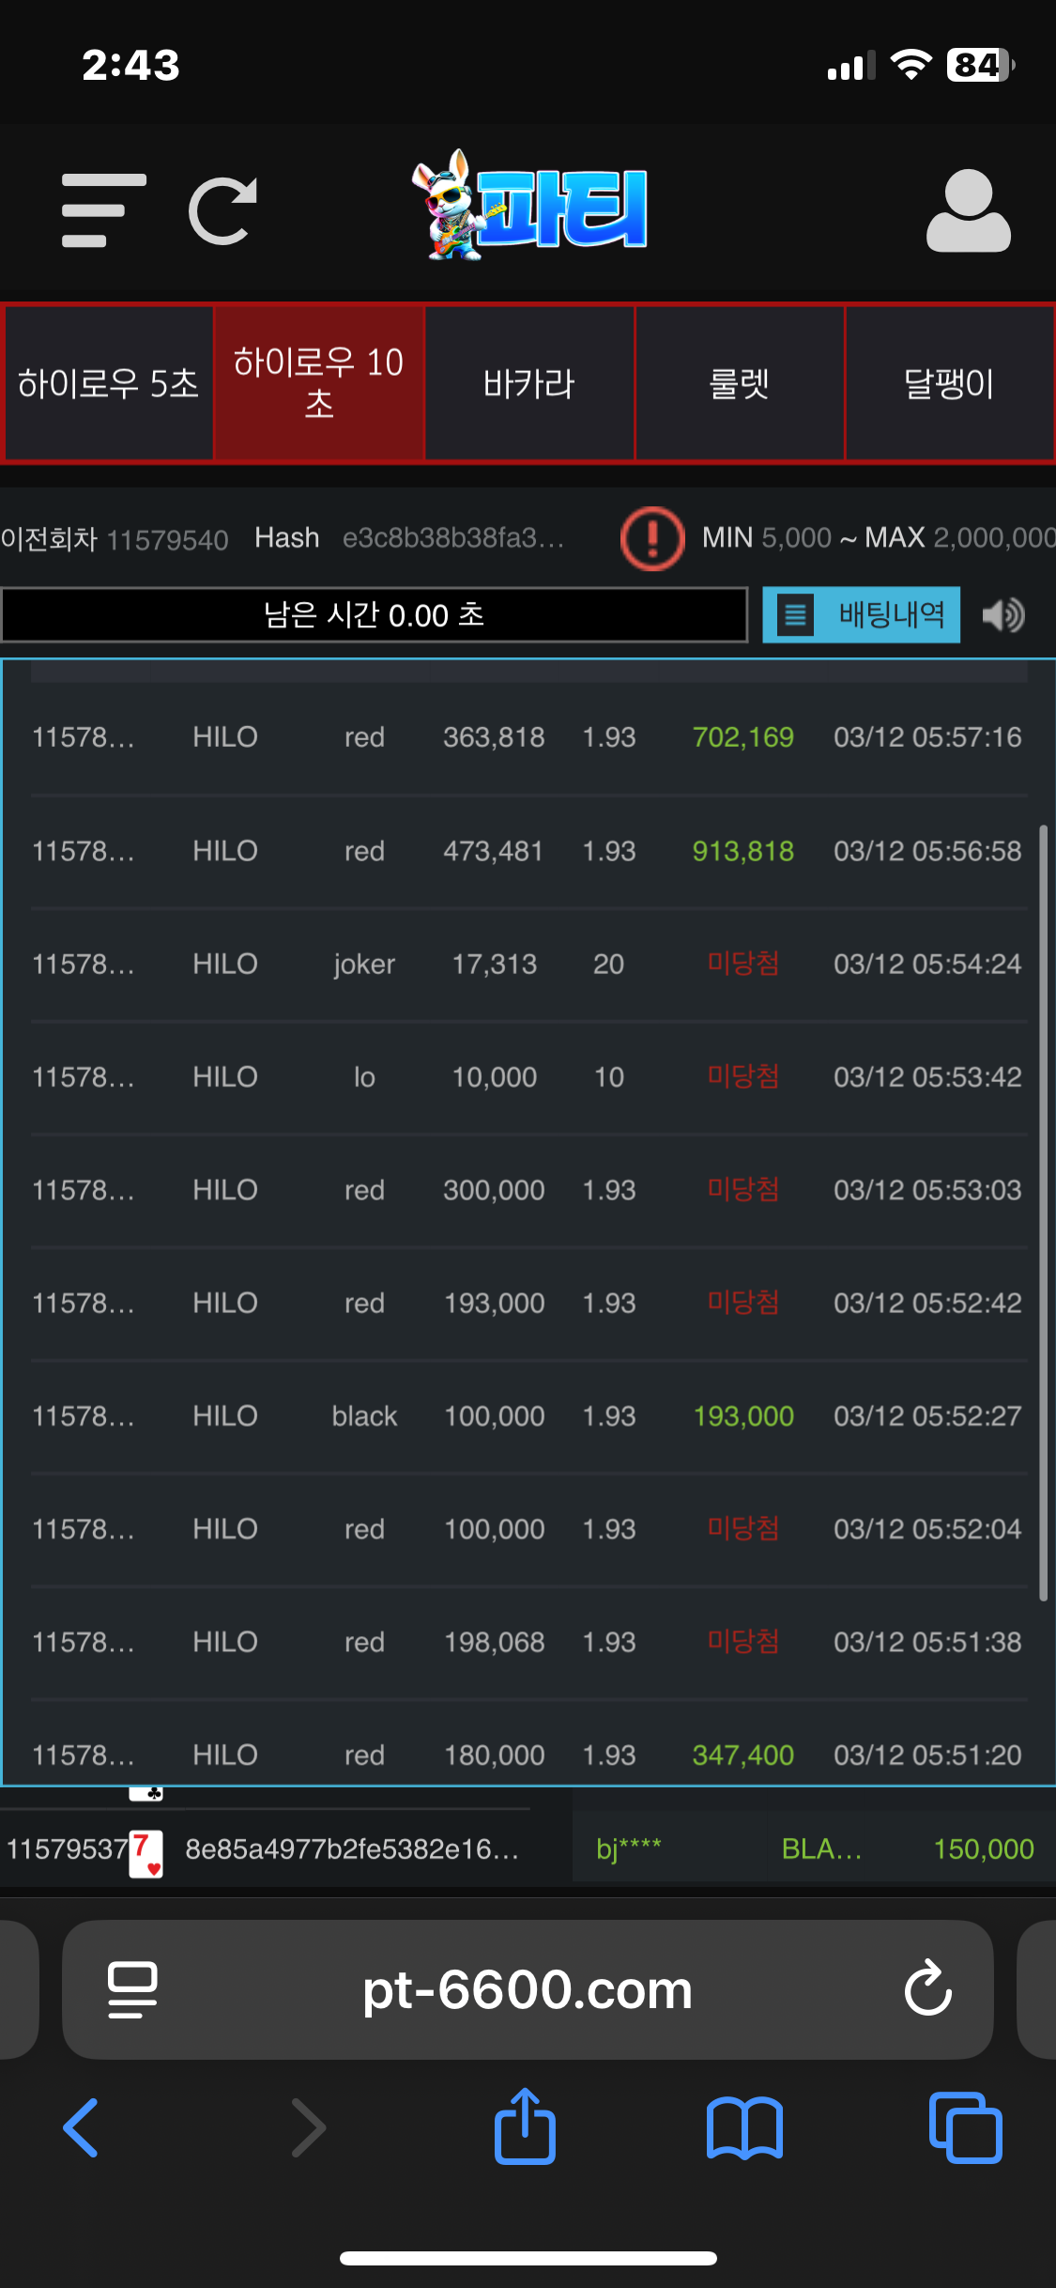The height and width of the screenshot is (2288, 1056).
Task: Tap the pt-6600.com address field
Action: 528,1988
